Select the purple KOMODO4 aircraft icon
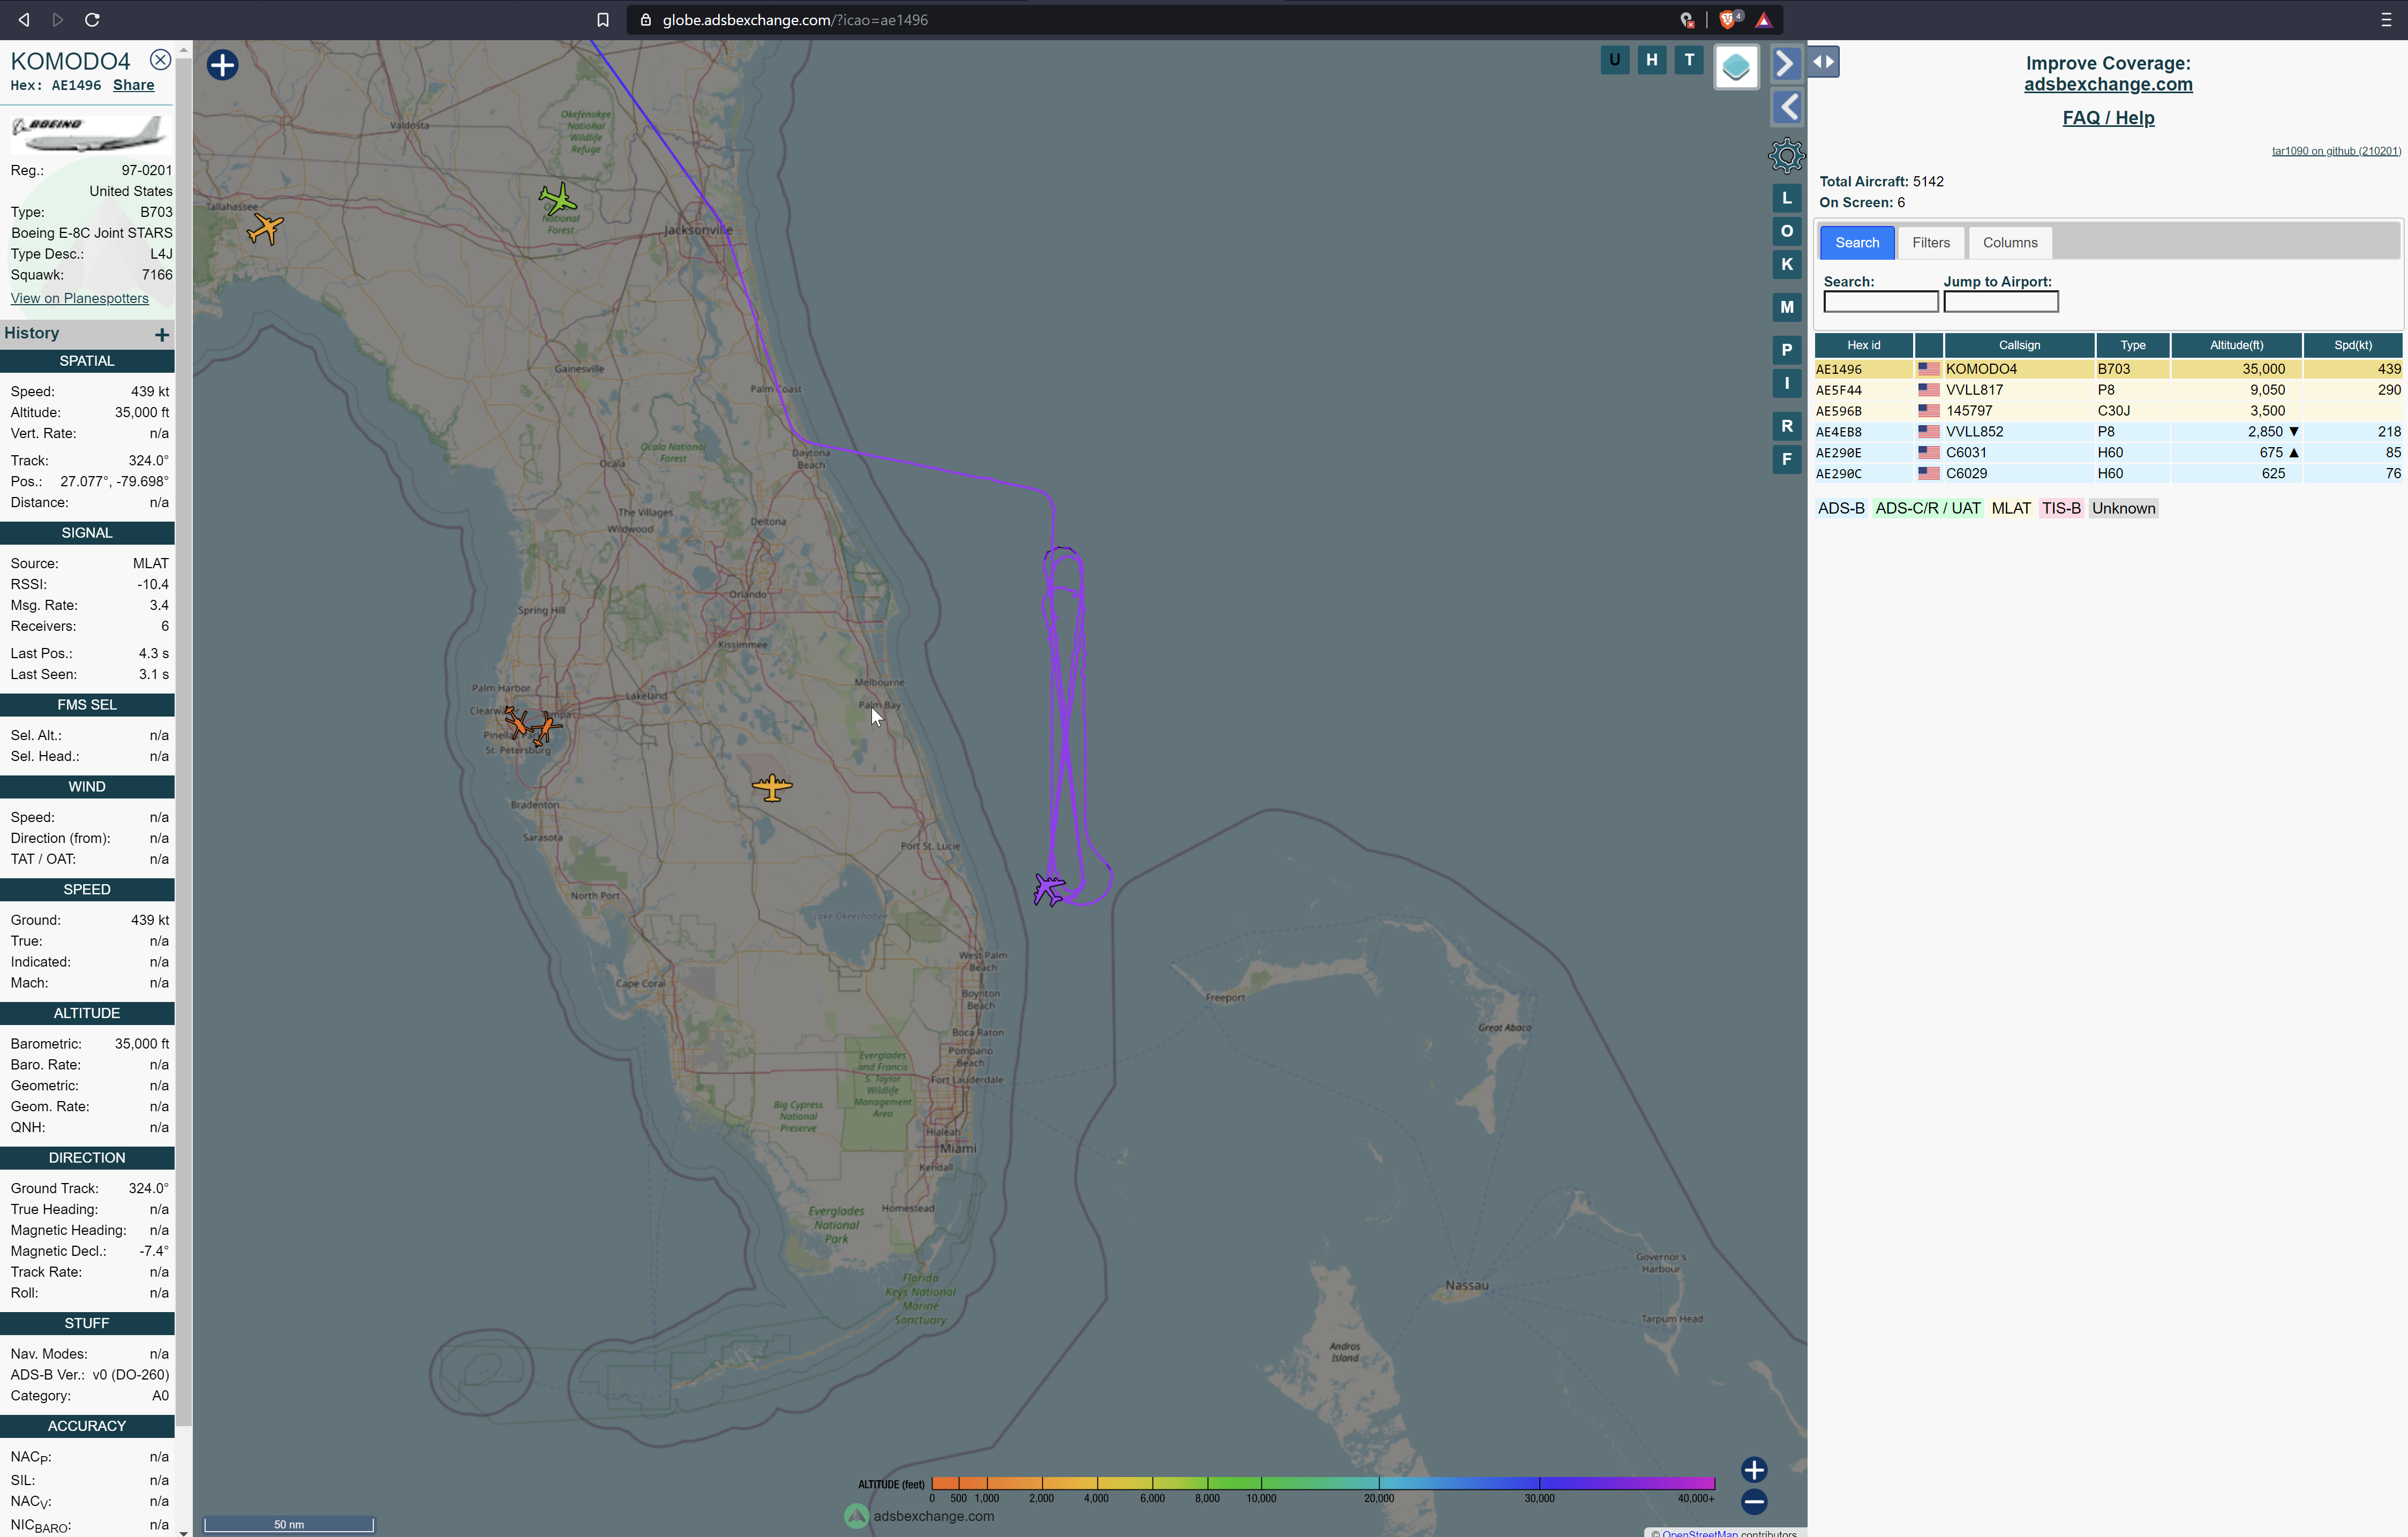Viewport: 2408px width, 1537px height. tap(1049, 888)
